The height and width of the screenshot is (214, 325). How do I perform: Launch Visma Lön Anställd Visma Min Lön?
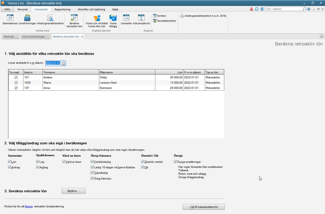pyautogui.click(x=97, y=21)
